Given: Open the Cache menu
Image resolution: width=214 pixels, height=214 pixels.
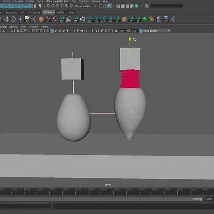Looking at the screenshot, I should click(x=40, y=1).
